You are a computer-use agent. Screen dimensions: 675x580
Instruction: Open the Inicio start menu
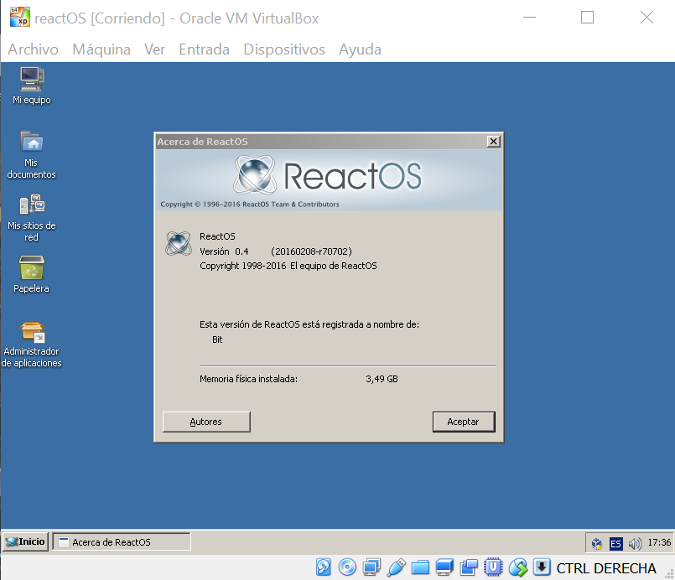(26, 541)
